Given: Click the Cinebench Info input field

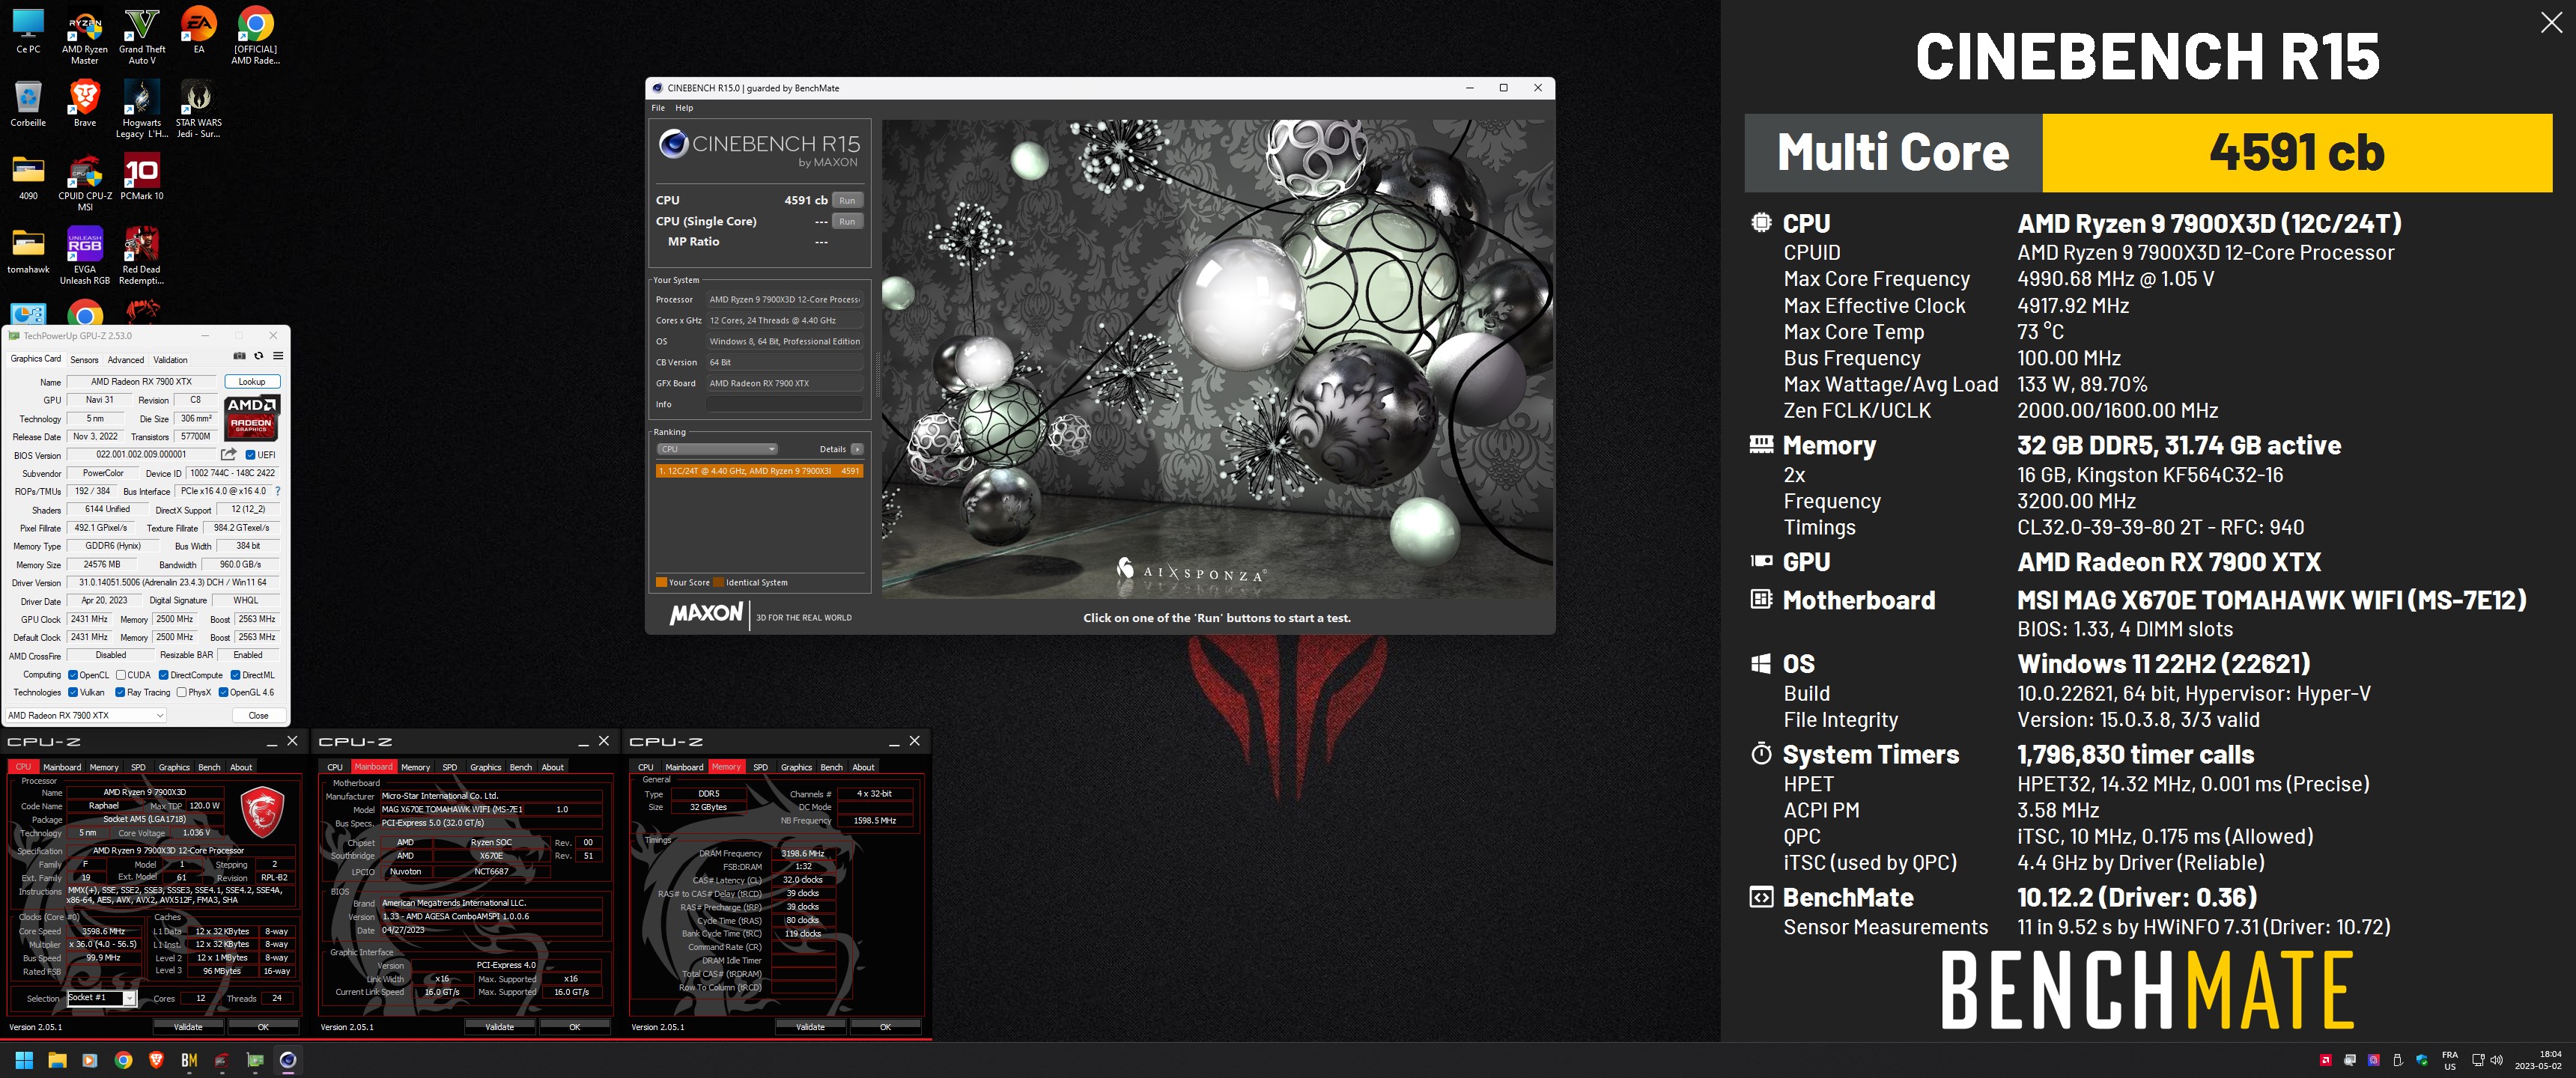Looking at the screenshot, I should point(784,404).
